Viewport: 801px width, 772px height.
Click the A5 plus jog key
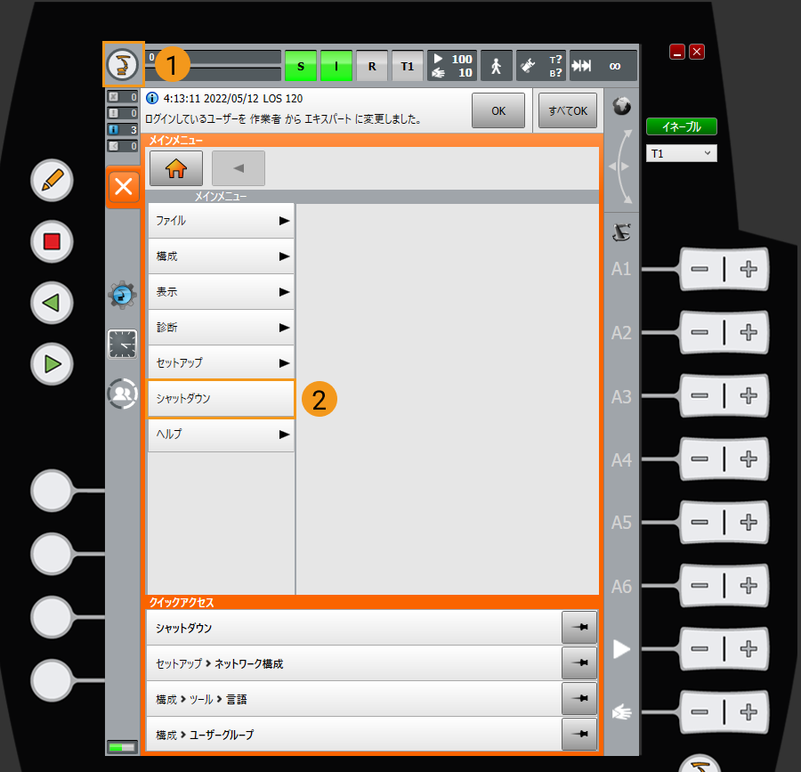point(748,523)
